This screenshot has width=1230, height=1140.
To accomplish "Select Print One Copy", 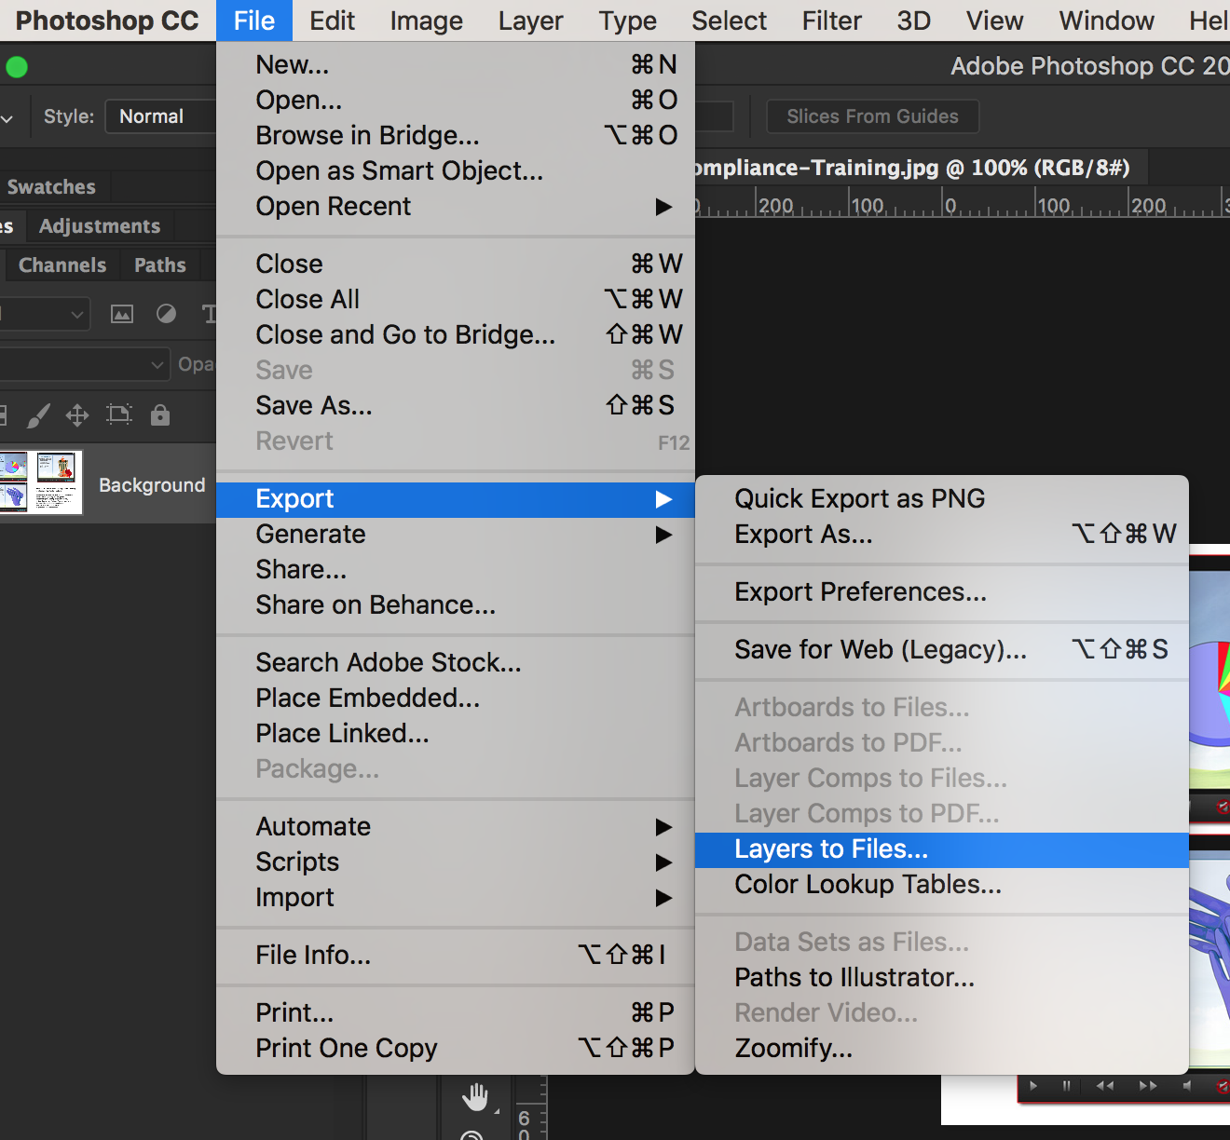I will click(456, 1049).
